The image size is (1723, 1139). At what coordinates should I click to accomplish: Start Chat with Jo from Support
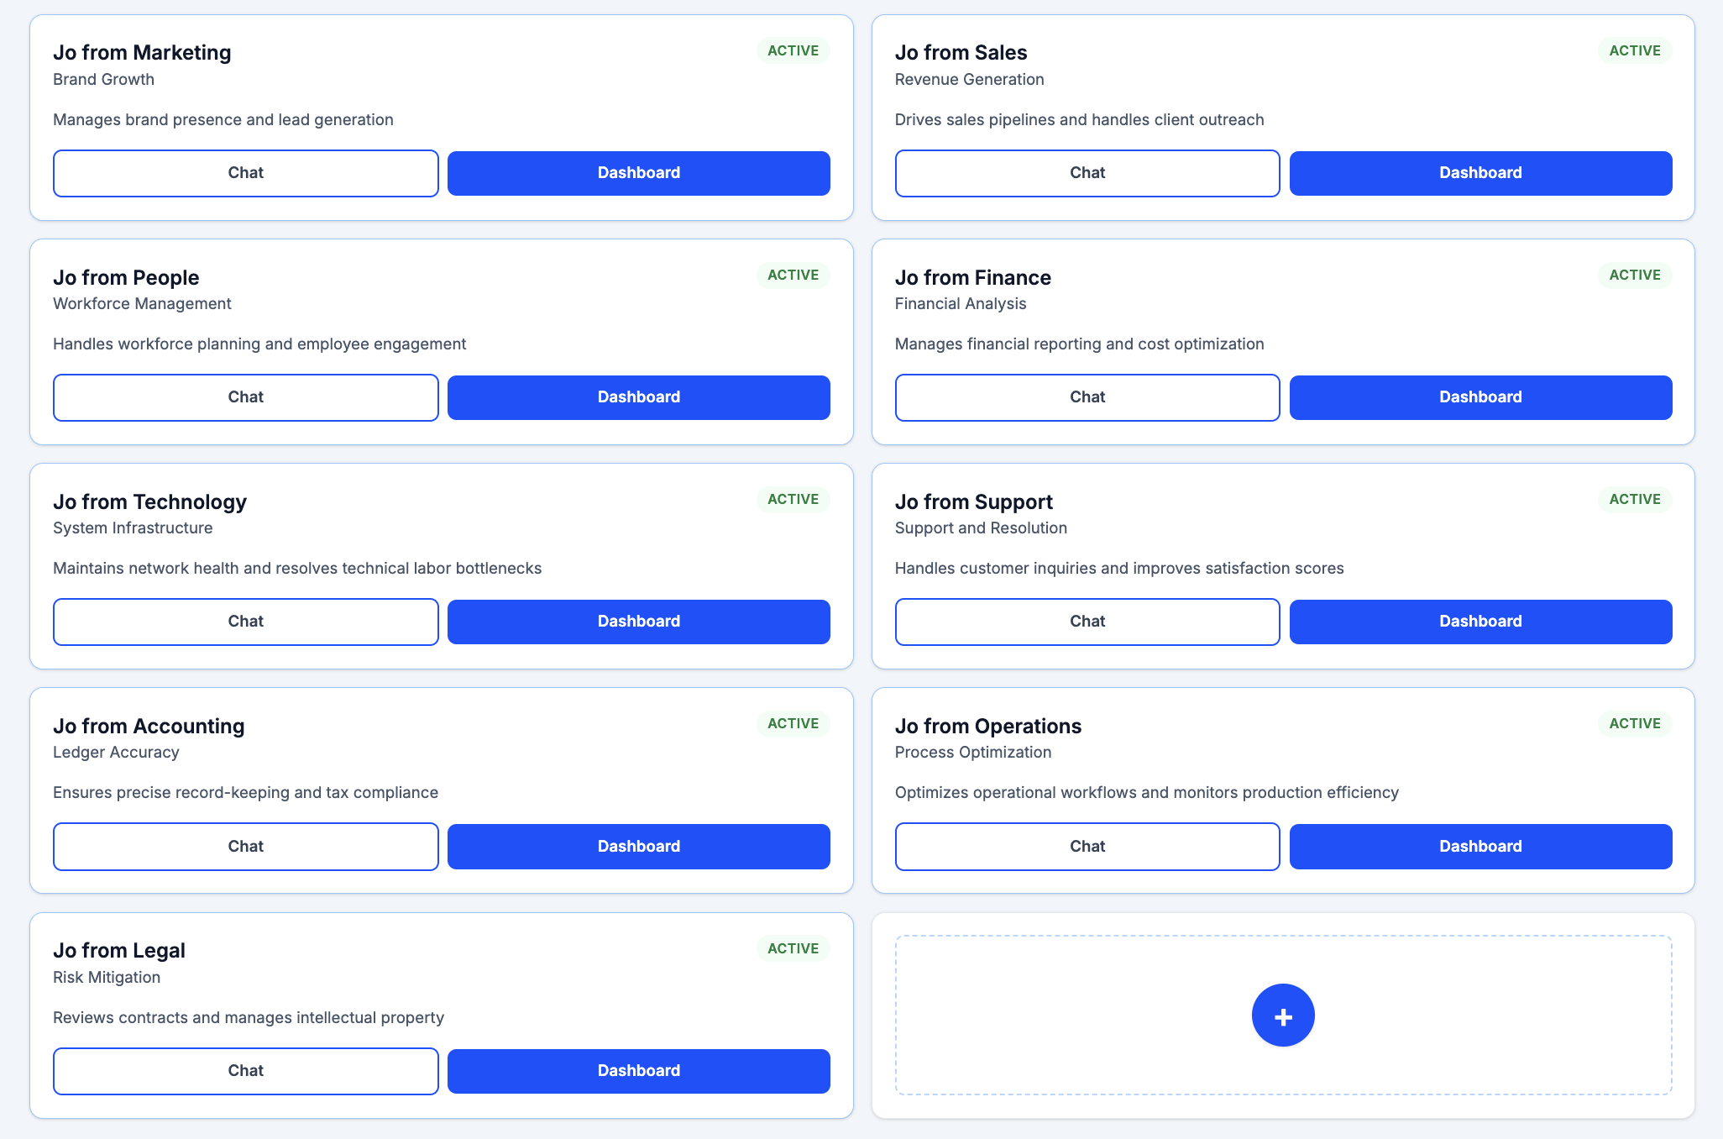click(x=1087, y=622)
